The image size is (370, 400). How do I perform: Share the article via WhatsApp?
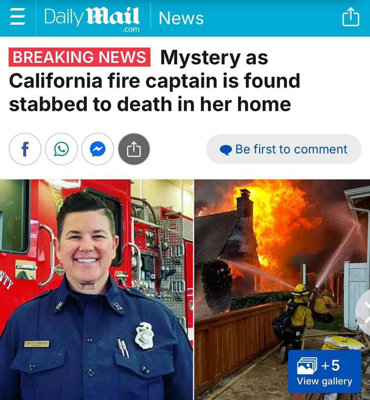pyautogui.click(x=61, y=149)
